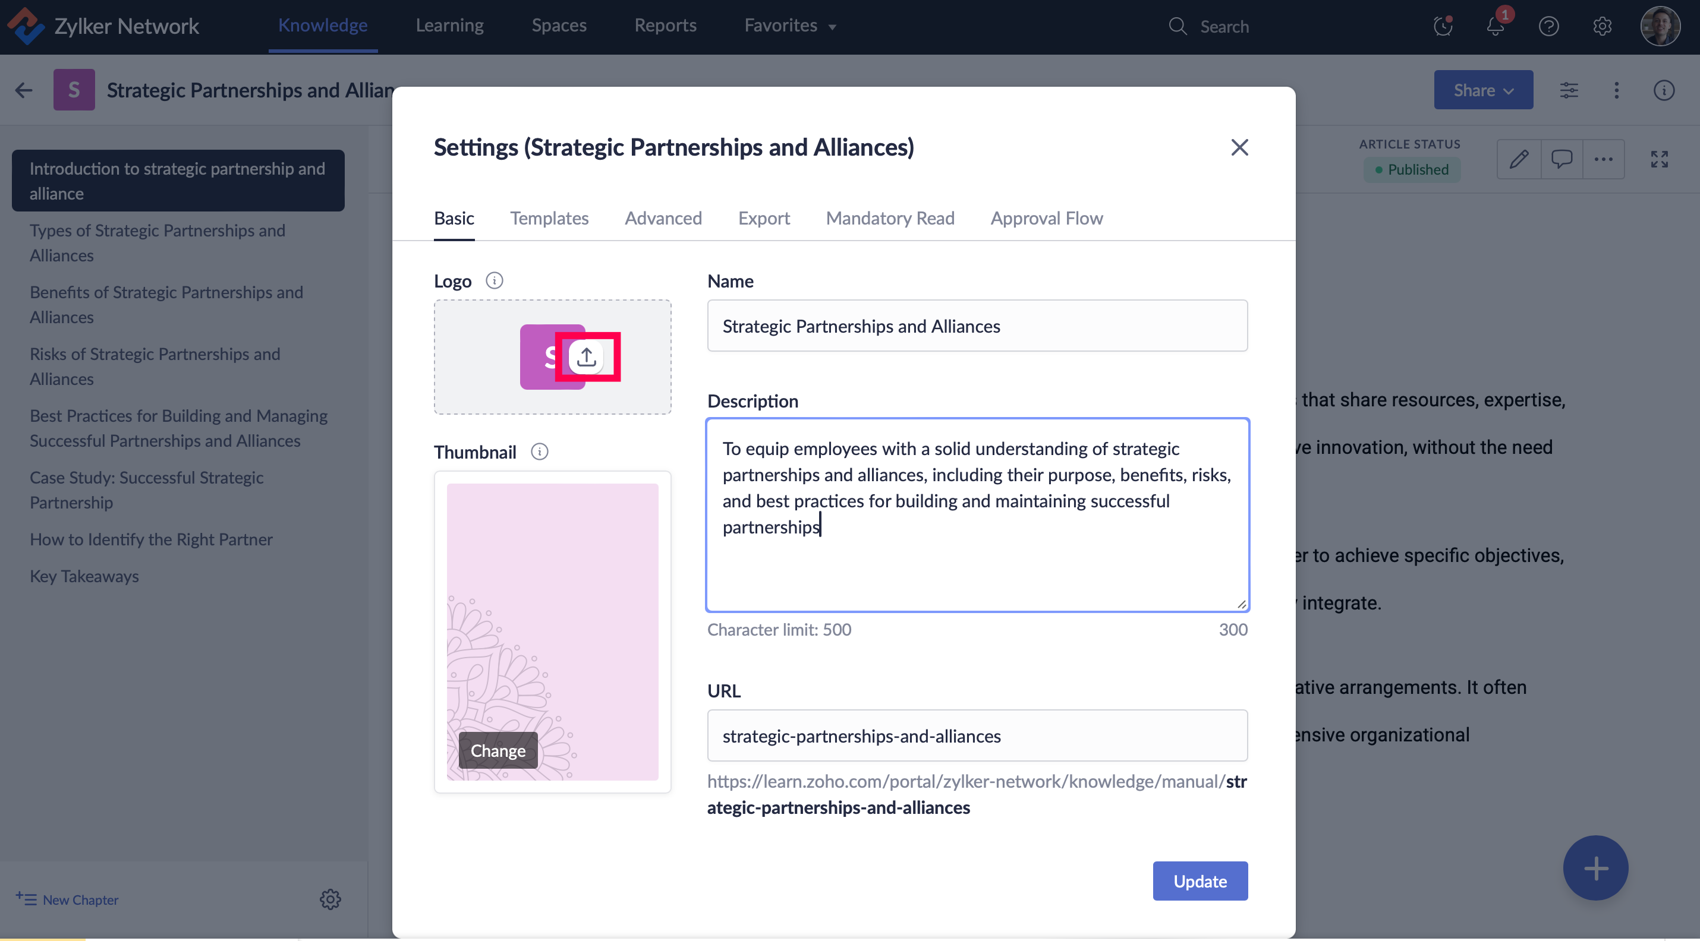Click the Search field in top bar
Viewport: 1700px width, 941px height.
pyautogui.click(x=1224, y=26)
